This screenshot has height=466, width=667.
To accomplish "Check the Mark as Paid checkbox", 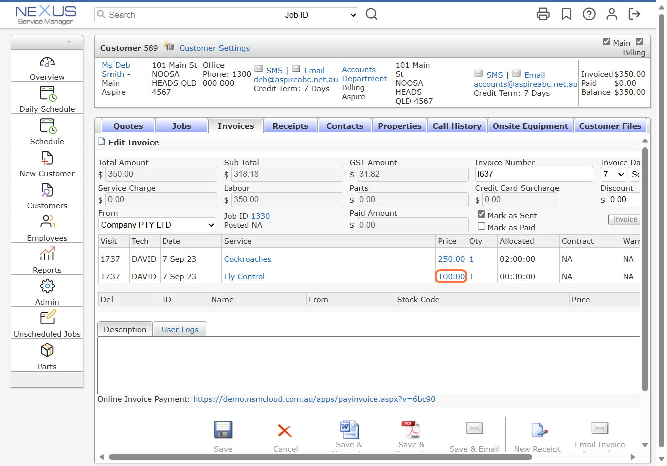I will (481, 227).
